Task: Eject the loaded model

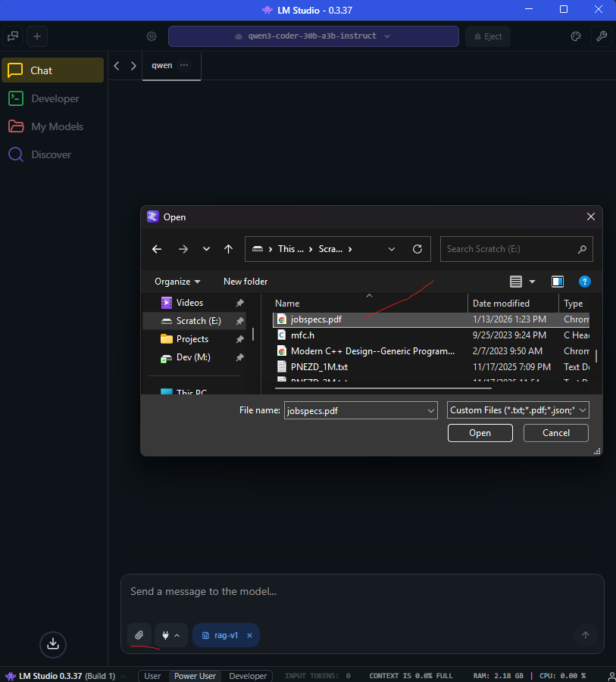Action: point(488,36)
